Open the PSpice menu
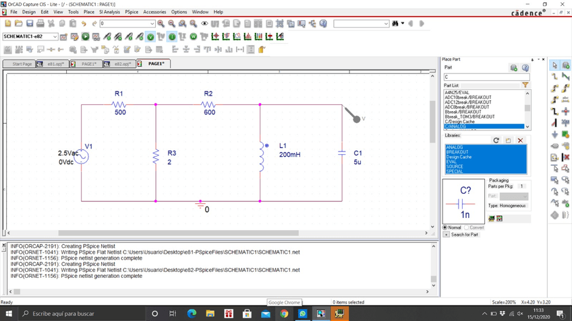 132,12
